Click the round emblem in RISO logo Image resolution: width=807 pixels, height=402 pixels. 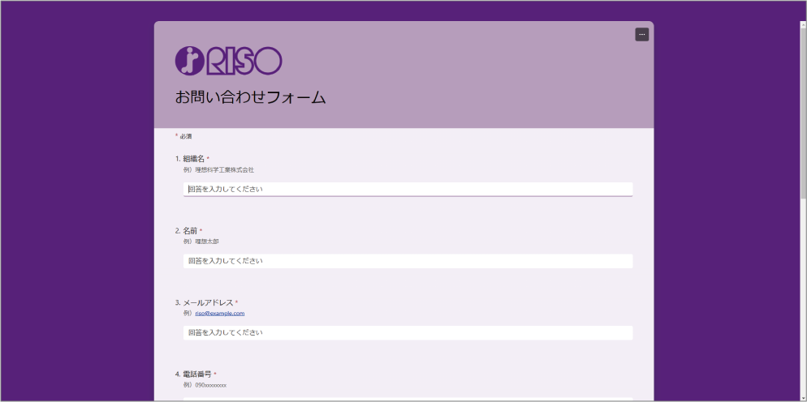189,61
